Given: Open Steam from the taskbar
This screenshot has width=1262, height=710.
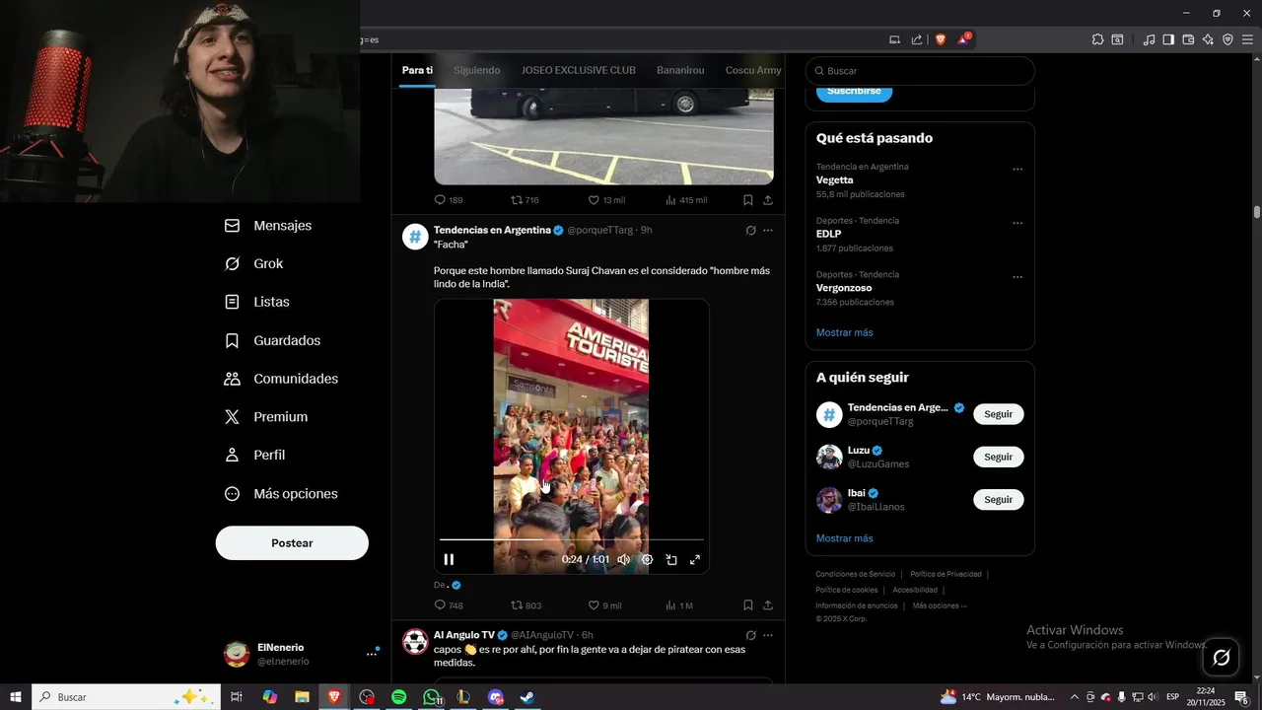Looking at the screenshot, I should pyautogui.click(x=527, y=697).
